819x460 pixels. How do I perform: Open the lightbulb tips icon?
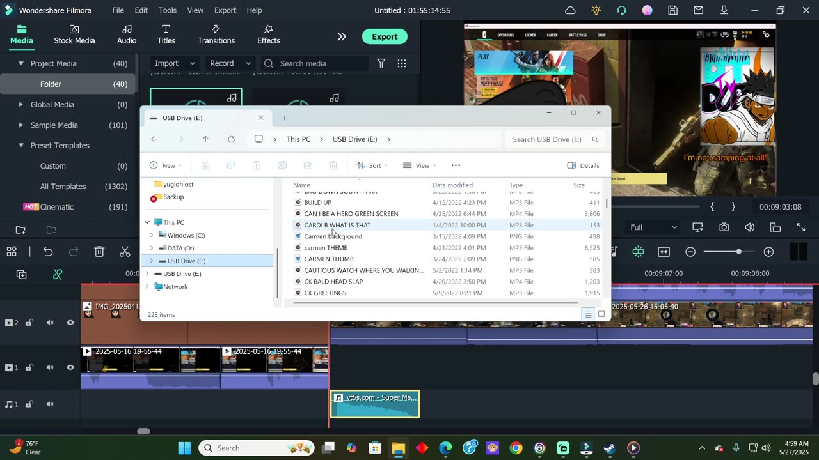click(596, 10)
